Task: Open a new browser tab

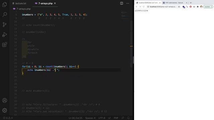Action: pyautogui.click(x=191, y=3)
